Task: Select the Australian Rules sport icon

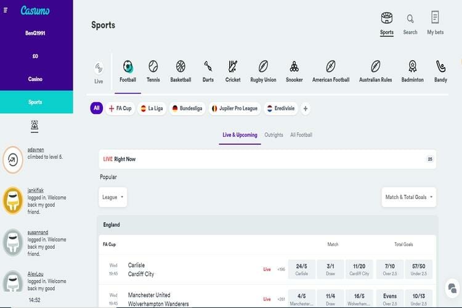Action: (x=375, y=67)
